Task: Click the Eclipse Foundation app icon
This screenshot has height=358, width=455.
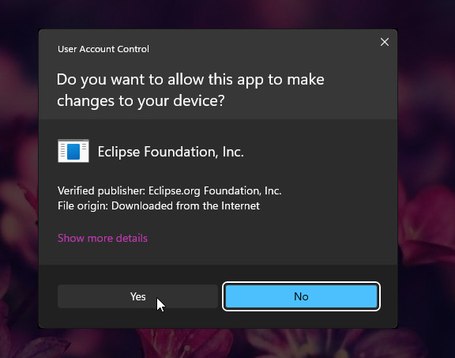Action: click(73, 151)
